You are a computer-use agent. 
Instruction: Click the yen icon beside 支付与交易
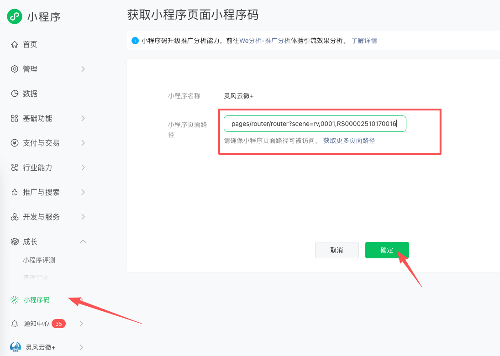tap(15, 143)
